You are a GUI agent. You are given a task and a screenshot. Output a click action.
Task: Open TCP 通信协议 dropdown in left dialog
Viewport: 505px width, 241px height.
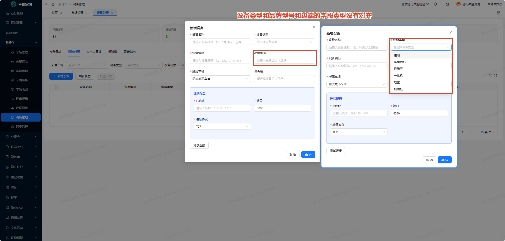pos(222,127)
